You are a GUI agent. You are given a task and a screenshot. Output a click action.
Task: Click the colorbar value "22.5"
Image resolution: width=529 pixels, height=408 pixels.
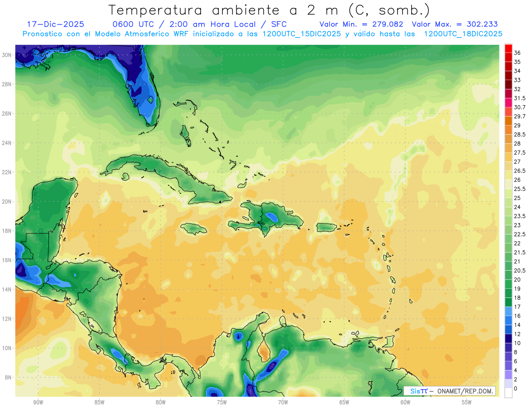point(520,234)
